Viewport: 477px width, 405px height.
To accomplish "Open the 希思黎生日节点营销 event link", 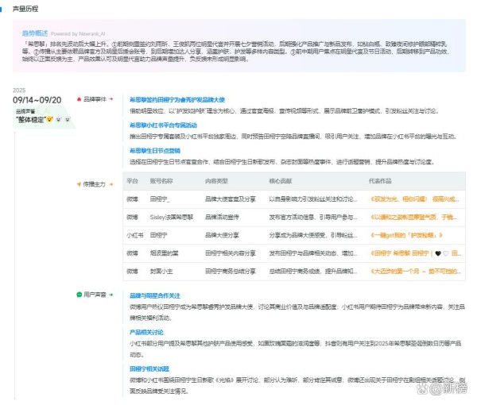I will pyautogui.click(x=154, y=149).
